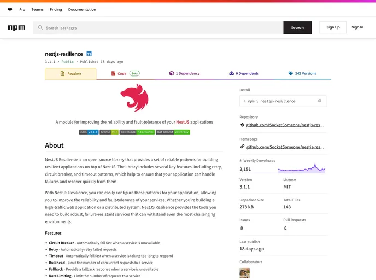The width and height of the screenshot is (376, 280).
Task: Click the Last publish value 18 days ago
Action: coord(252,249)
